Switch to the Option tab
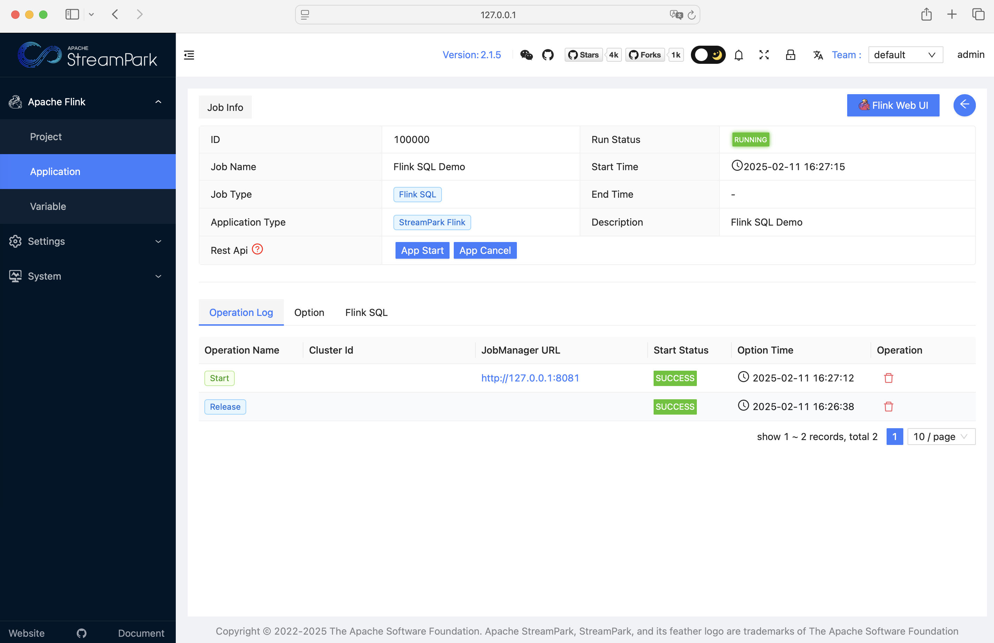994x643 pixels. click(309, 312)
